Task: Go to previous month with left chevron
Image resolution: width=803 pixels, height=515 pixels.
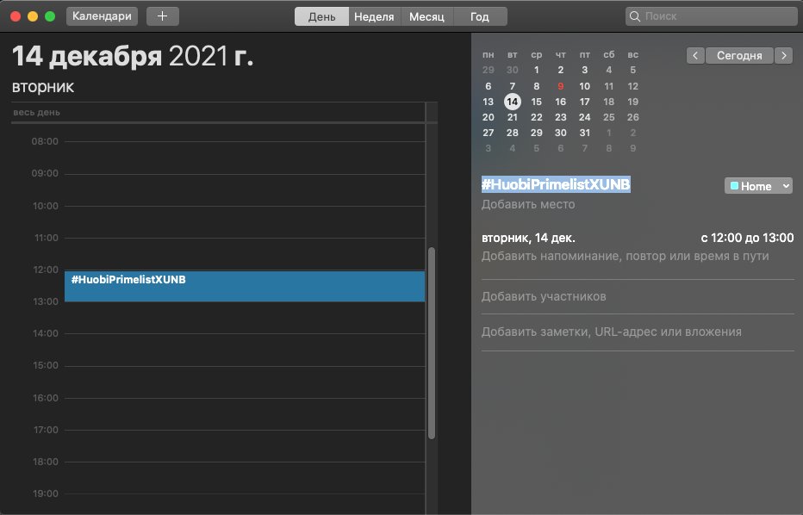Action: click(695, 55)
